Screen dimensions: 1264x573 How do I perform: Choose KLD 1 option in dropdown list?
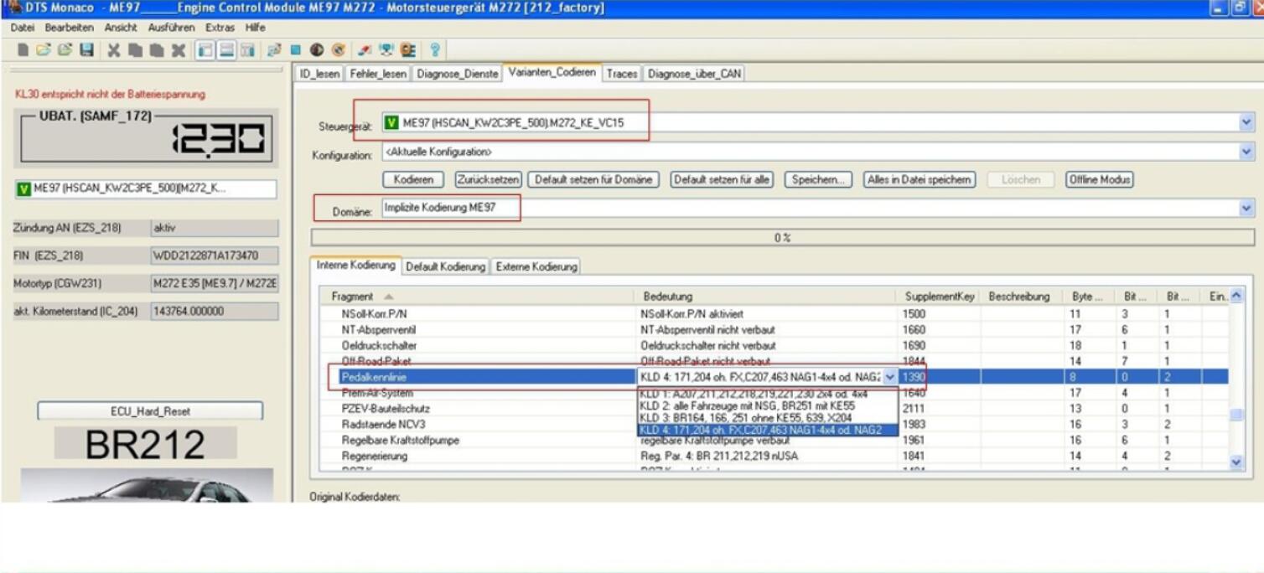click(x=767, y=393)
